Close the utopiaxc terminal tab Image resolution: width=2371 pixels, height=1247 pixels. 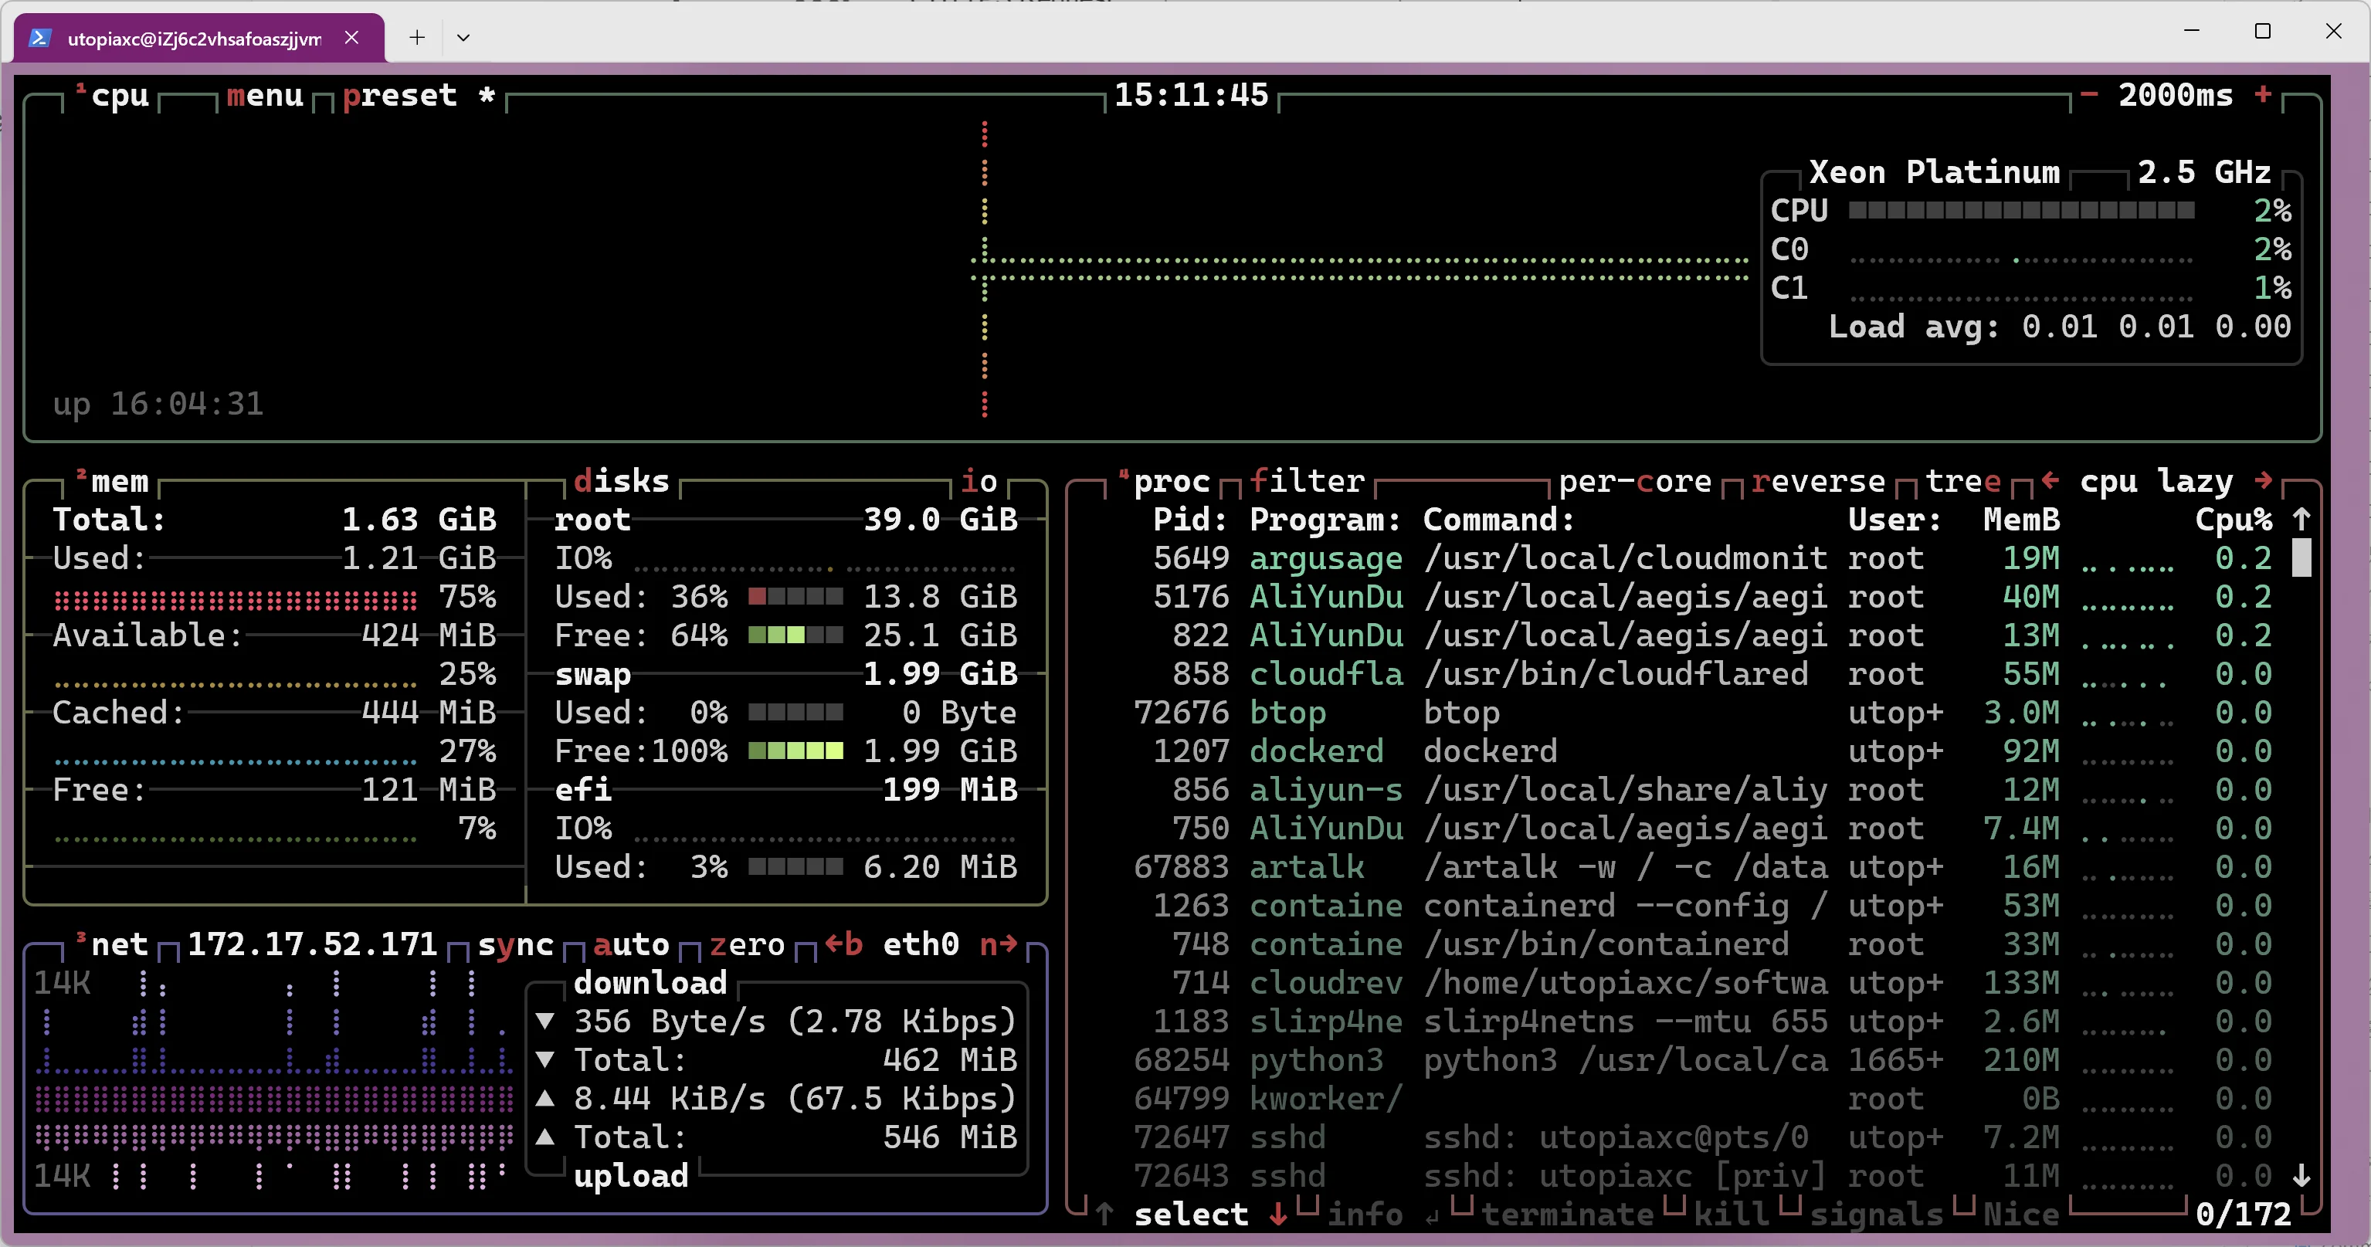(351, 37)
